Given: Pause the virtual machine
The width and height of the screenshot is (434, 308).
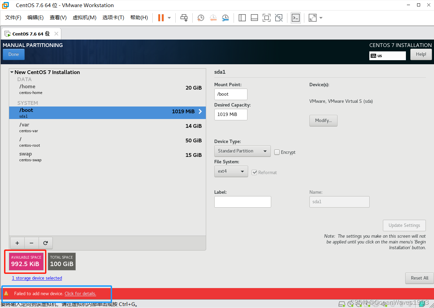Looking at the screenshot, I should point(161,18).
